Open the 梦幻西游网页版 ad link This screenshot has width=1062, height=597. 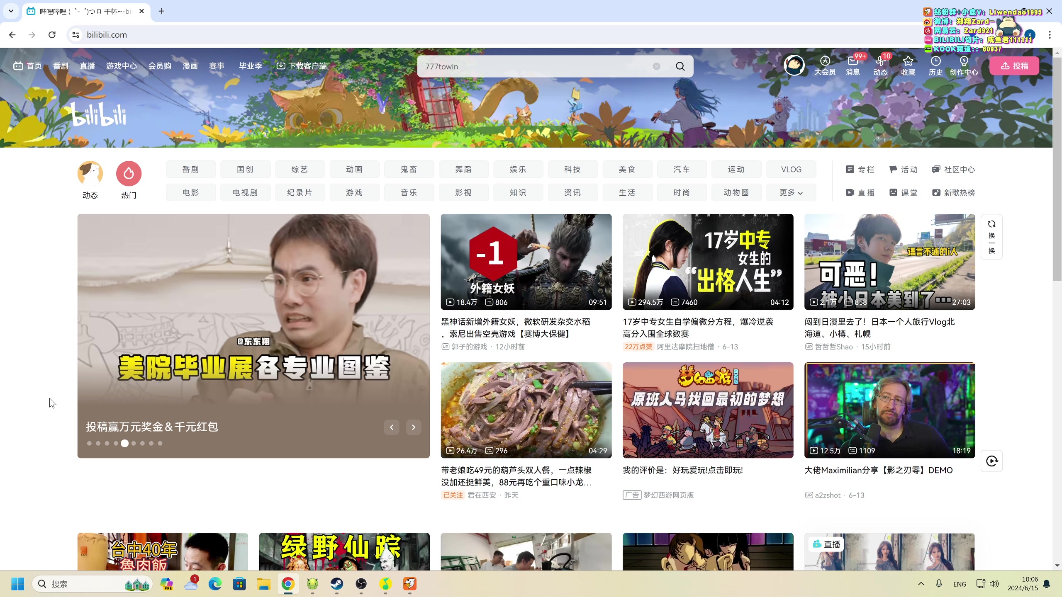[x=668, y=495]
